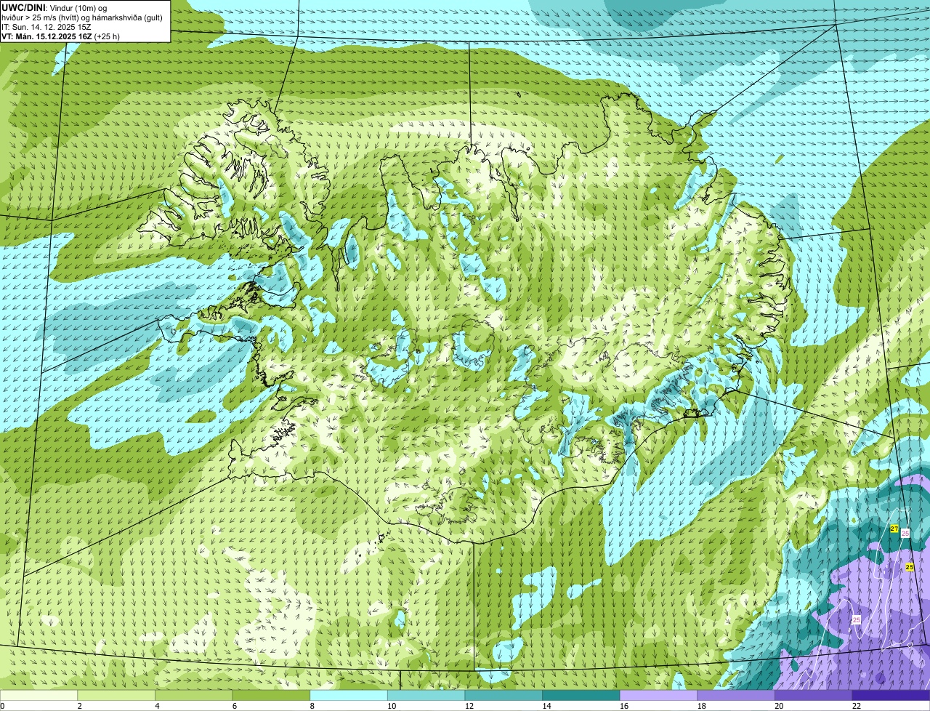Select the 16–18 m/s lavender swatch
Screen dimensions: 930x711
tap(658, 695)
